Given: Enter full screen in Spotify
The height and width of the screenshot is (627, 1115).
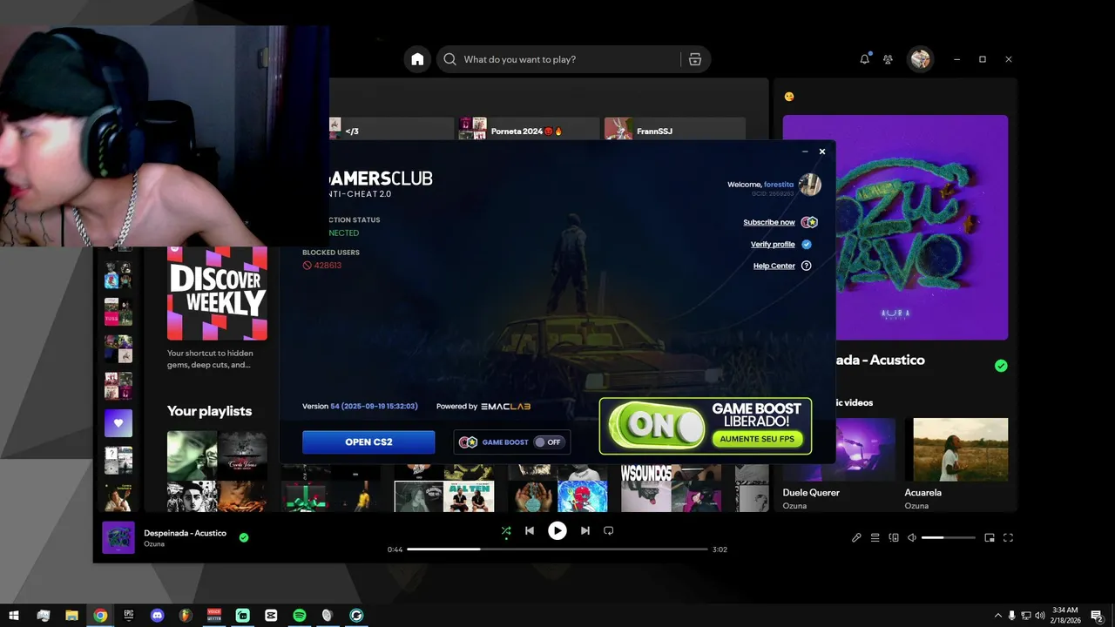Looking at the screenshot, I should tap(1009, 537).
